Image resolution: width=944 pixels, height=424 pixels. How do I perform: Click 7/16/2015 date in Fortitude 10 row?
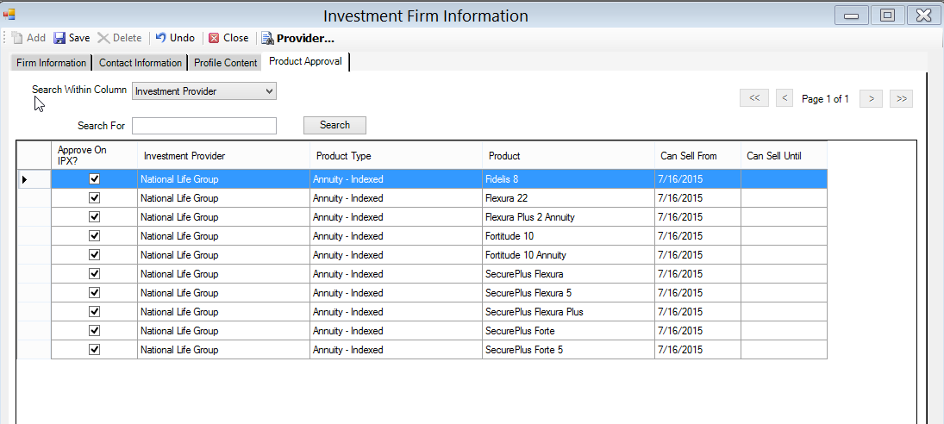[x=697, y=236]
